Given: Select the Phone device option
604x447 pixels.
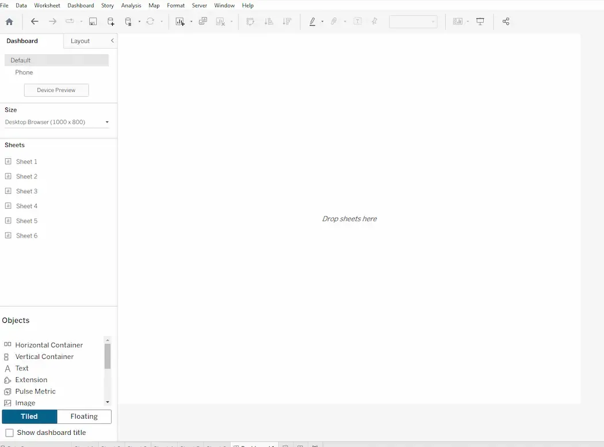Looking at the screenshot, I should 24,72.
